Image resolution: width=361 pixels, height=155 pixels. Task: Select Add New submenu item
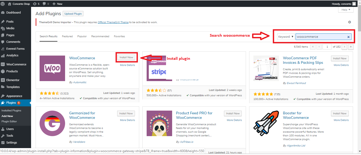pyautogui.click(x=7, y=116)
